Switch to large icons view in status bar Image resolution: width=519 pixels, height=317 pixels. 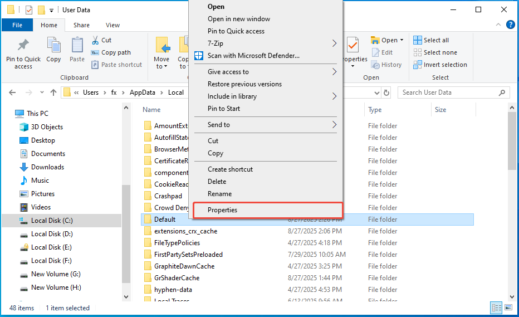tap(507, 308)
